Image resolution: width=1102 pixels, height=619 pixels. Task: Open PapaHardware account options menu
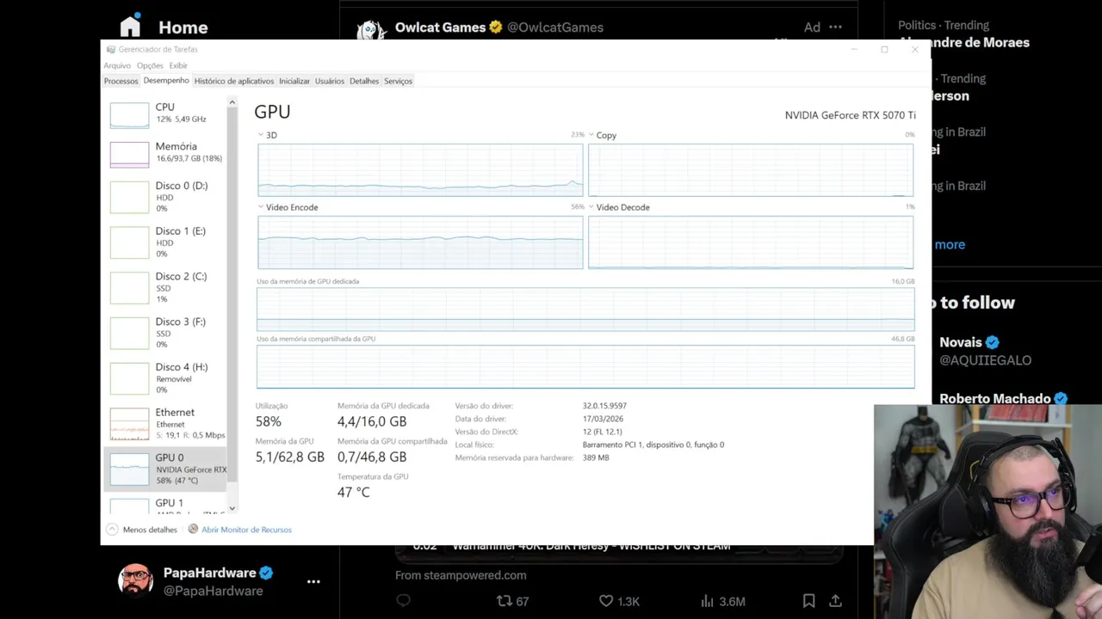click(x=313, y=582)
